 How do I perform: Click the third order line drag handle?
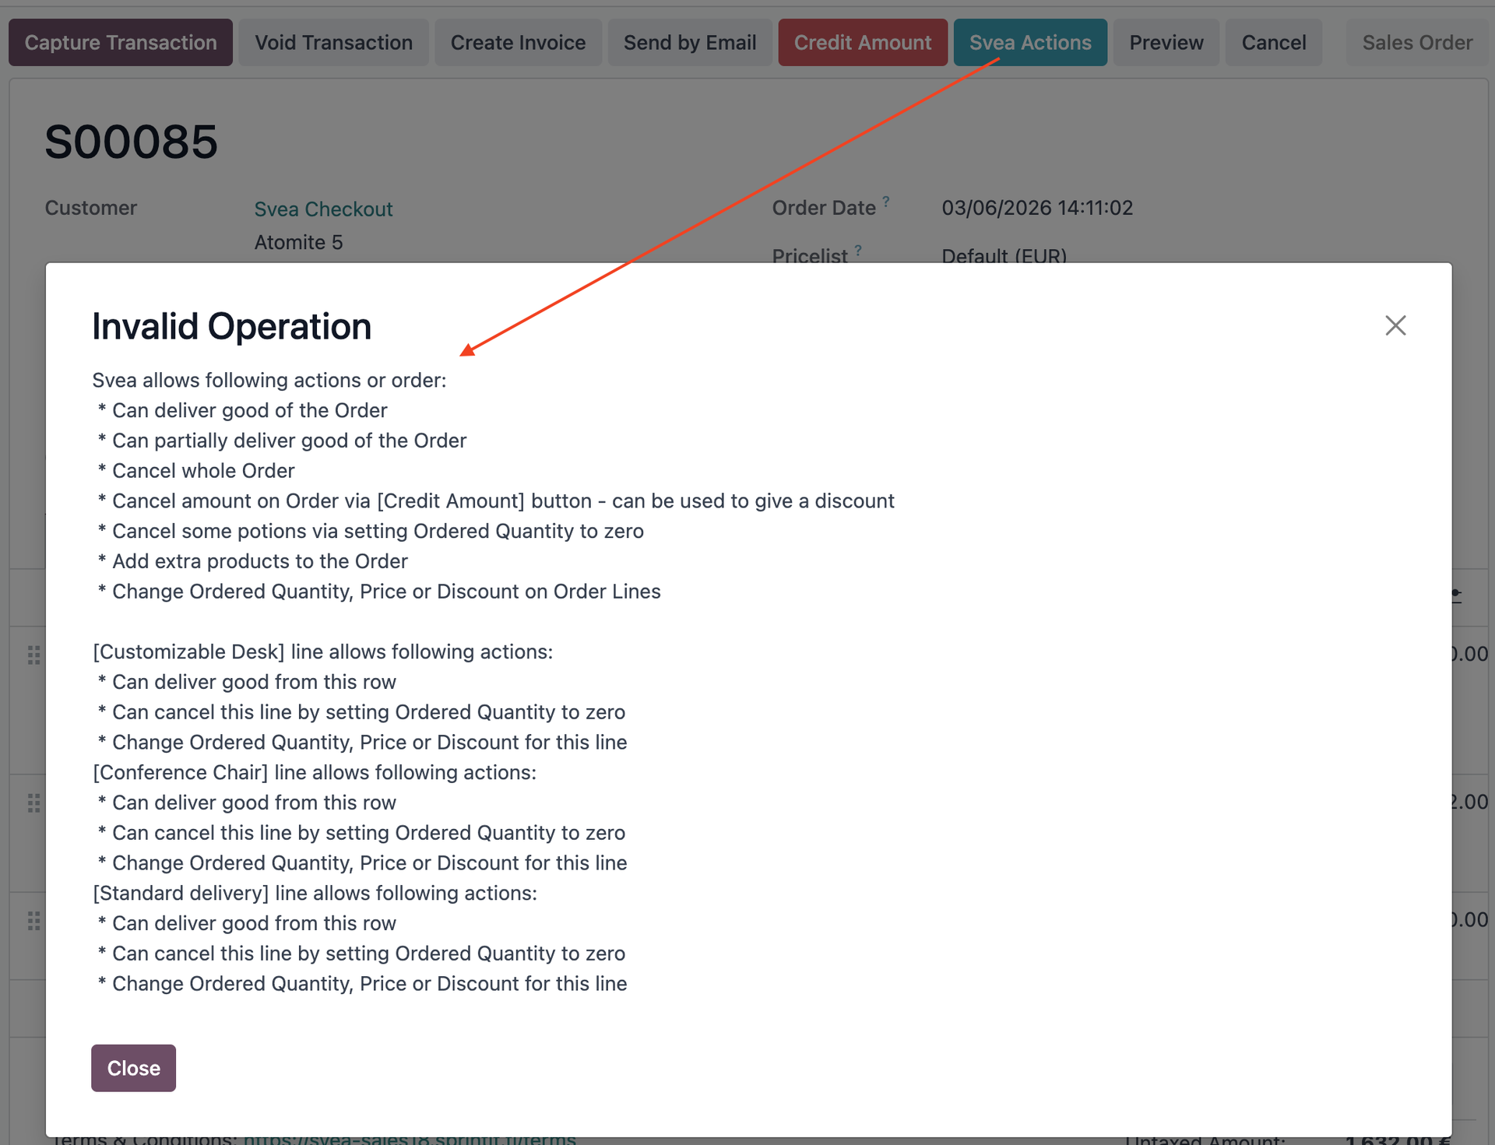coord(33,921)
